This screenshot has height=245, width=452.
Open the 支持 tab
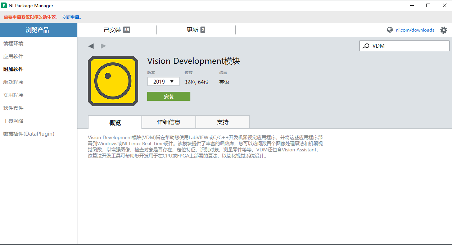point(222,122)
